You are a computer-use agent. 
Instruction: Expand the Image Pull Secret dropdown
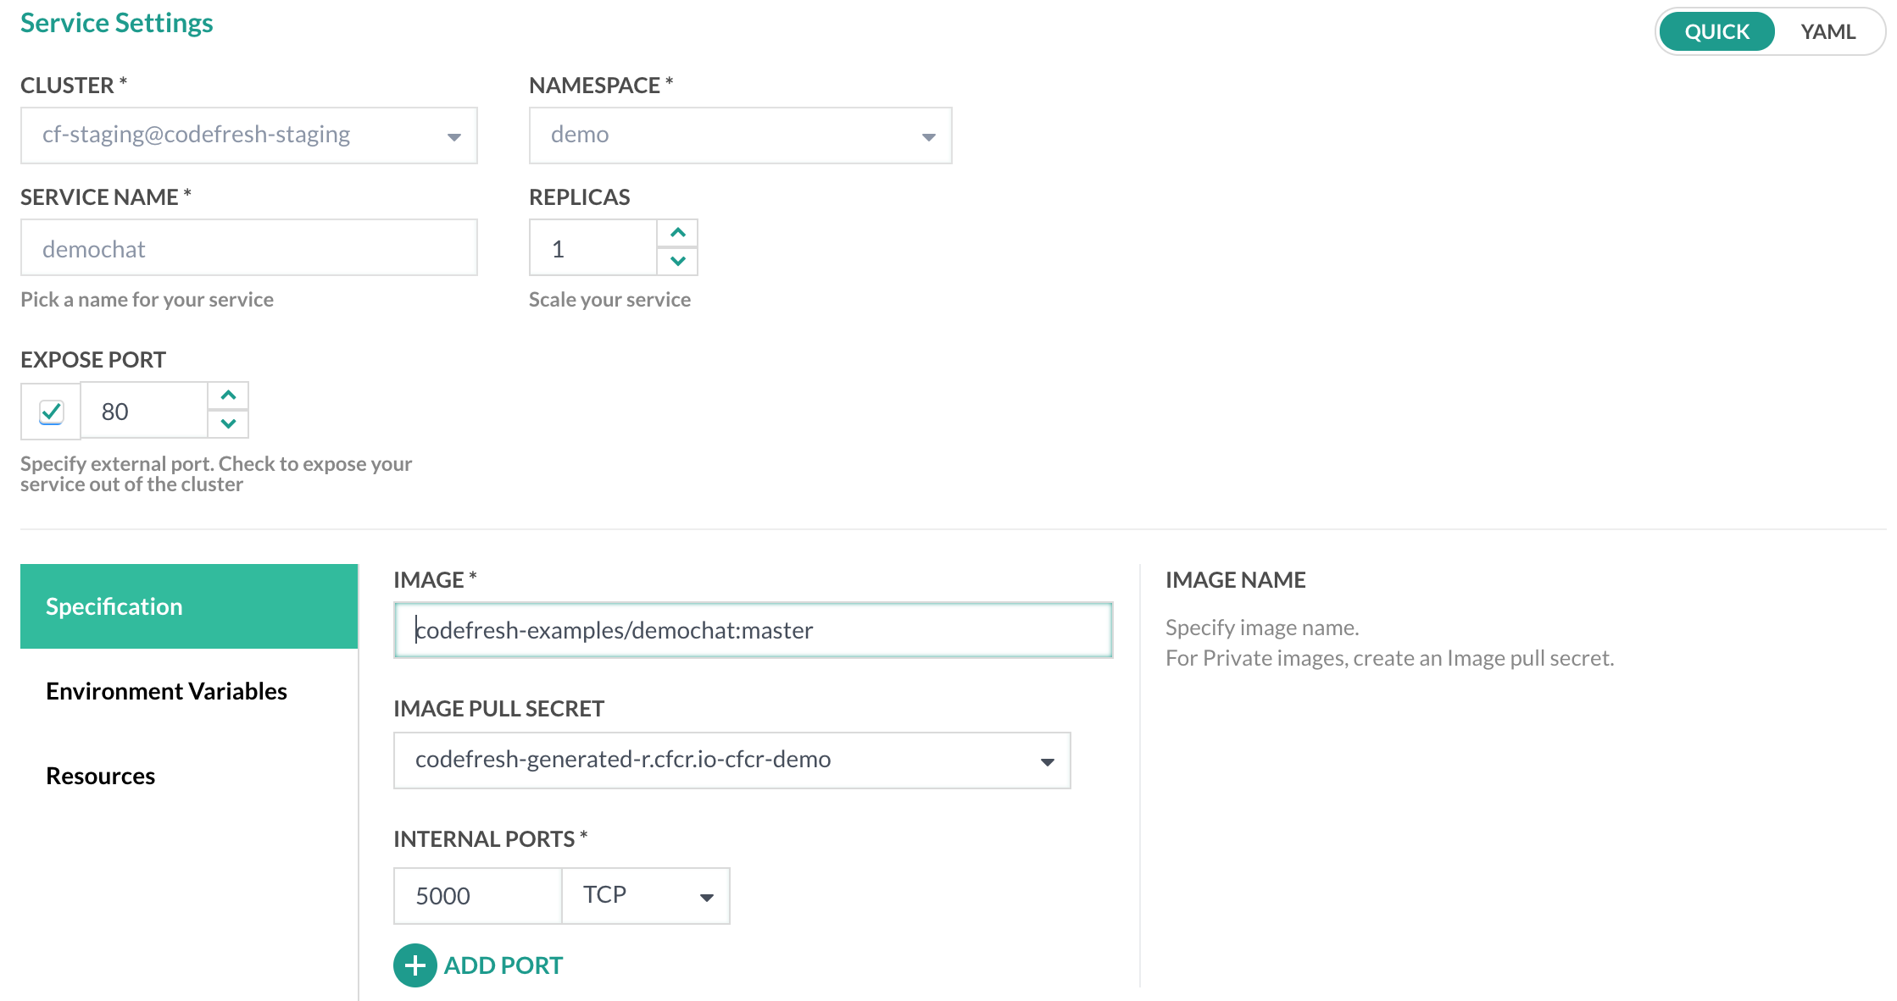click(732, 760)
